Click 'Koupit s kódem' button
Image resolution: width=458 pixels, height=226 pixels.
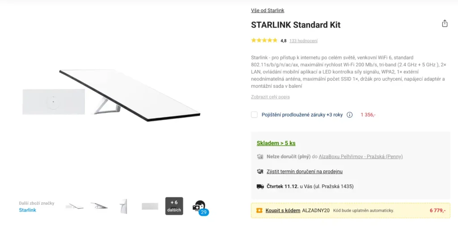click(283, 210)
